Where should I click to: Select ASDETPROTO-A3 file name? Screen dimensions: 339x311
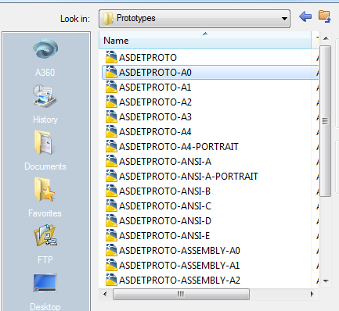155,117
